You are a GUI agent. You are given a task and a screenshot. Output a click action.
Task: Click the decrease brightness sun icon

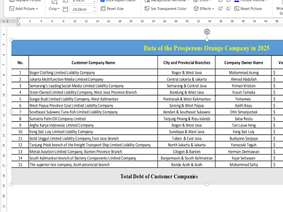[228, 9]
